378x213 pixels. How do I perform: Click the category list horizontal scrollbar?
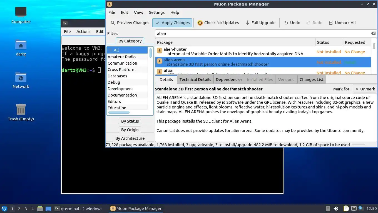coord(119,113)
